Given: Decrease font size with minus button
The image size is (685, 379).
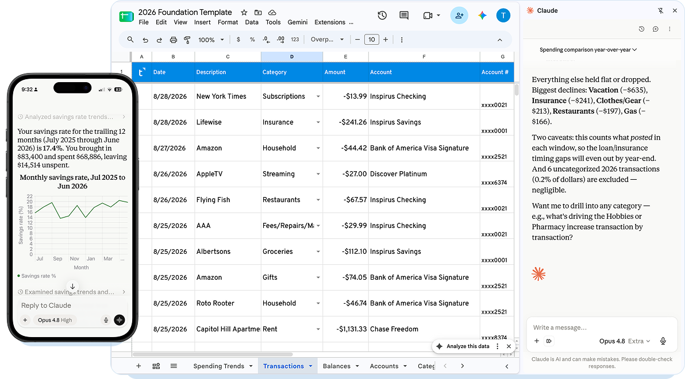Looking at the screenshot, I should point(357,40).
